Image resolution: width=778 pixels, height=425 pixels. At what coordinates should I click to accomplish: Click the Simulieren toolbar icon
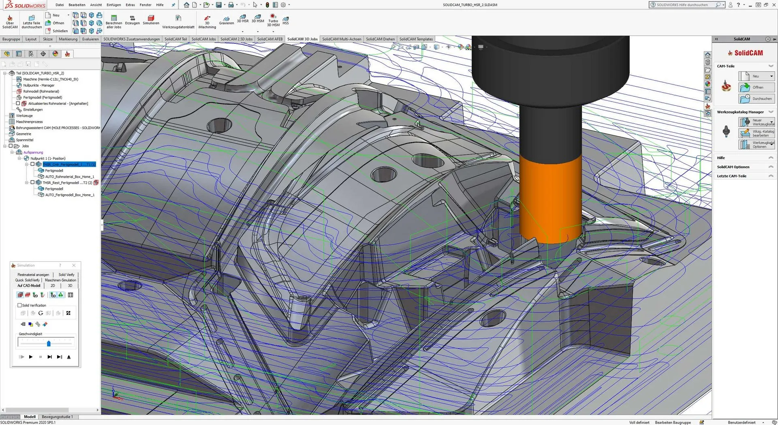pos(151,19)
